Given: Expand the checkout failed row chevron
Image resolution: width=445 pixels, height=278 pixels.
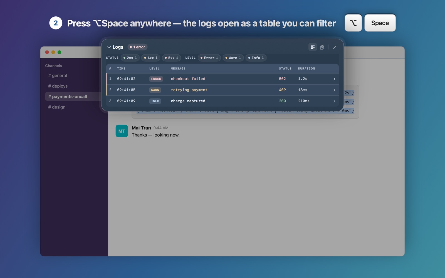Looking at the screenshot, I should tap(334, 79).
